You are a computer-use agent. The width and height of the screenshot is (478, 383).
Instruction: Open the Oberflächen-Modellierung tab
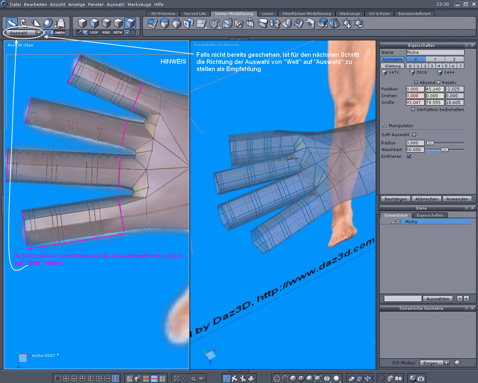point(307,14)
